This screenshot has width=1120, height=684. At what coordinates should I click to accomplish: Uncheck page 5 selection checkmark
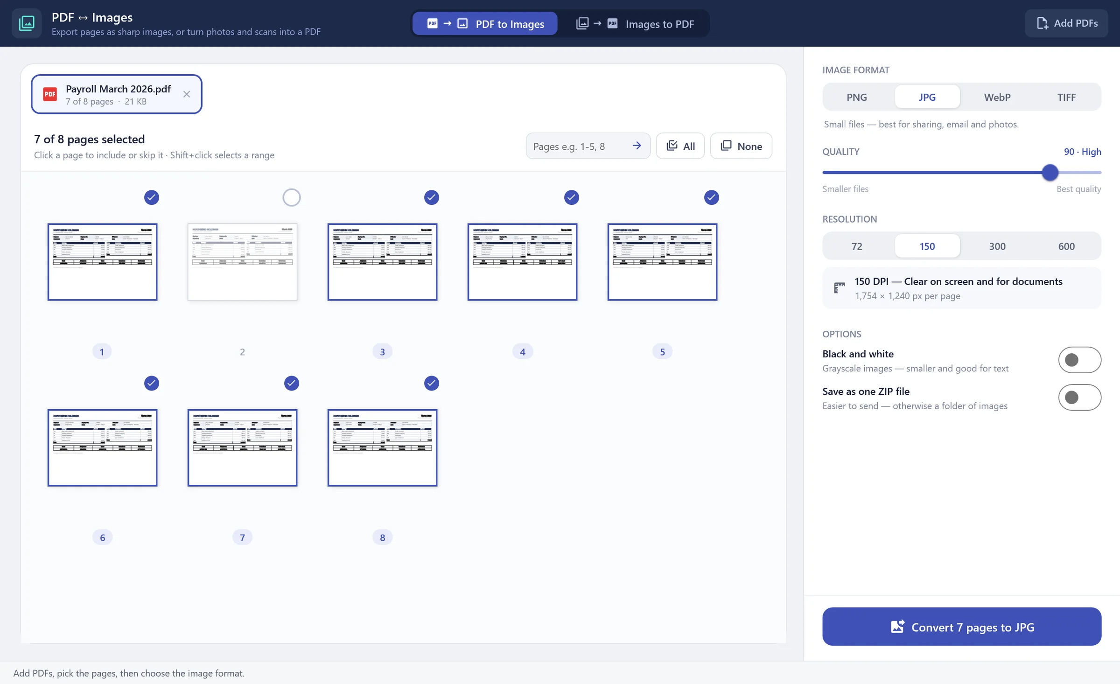click(712, 197)
